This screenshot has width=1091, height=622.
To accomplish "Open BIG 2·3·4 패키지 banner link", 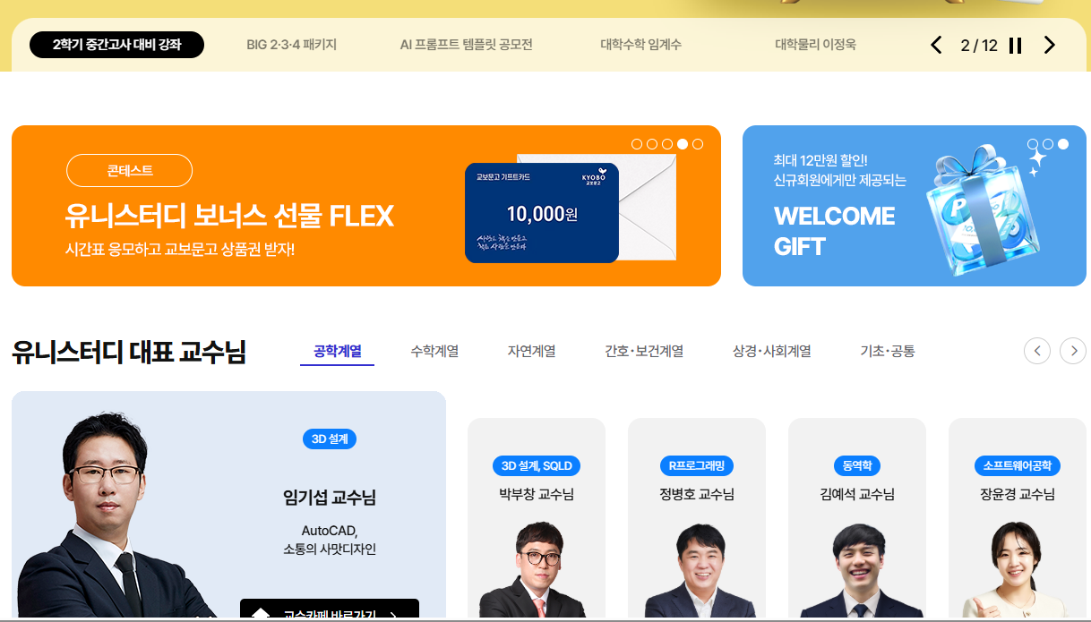I will coord(292,45).
